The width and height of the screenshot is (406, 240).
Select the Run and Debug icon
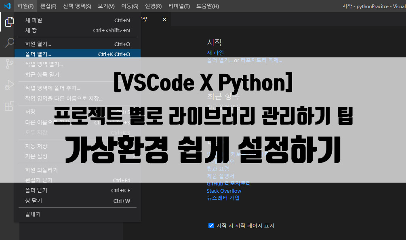pyautogui.click(x=9, y=84)
